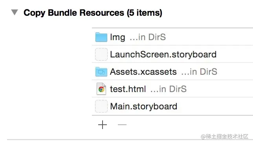
Task: Remove a resource with the minus button
Action: click(x=122, y=125)
